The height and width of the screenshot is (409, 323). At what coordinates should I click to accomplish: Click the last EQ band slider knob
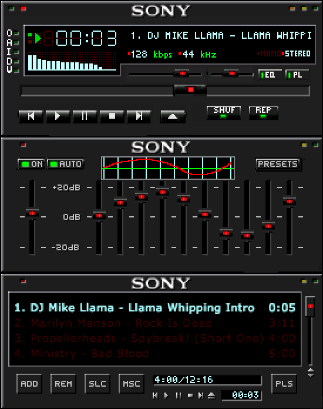pos(290,202)
